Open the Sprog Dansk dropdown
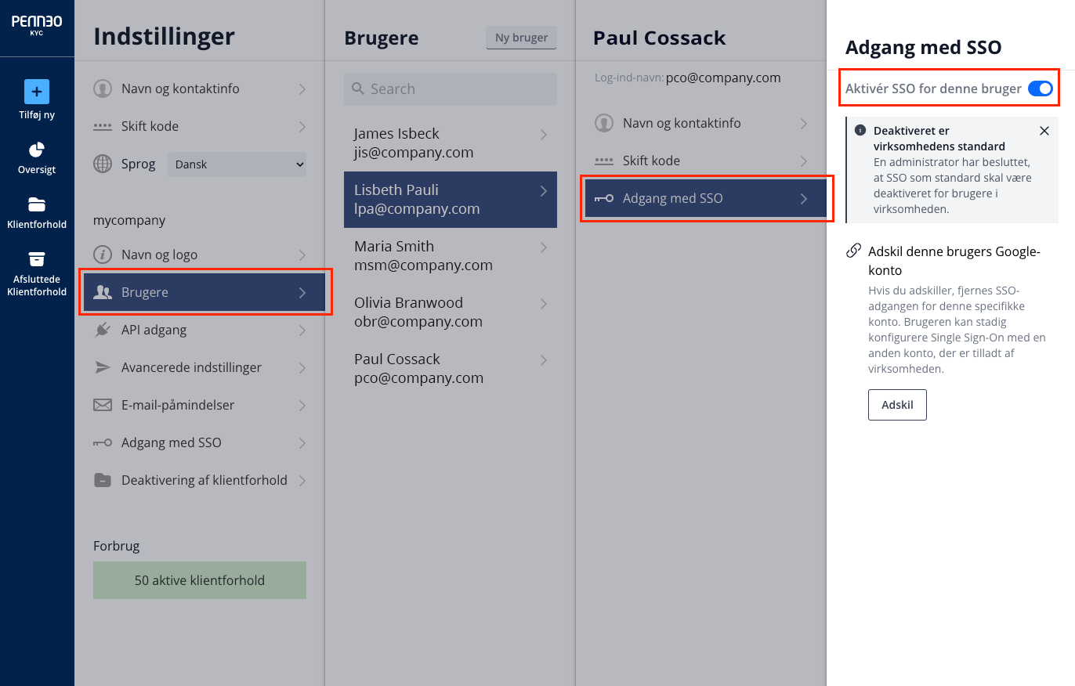This screenshot has width=1075, height=686. 237,164
